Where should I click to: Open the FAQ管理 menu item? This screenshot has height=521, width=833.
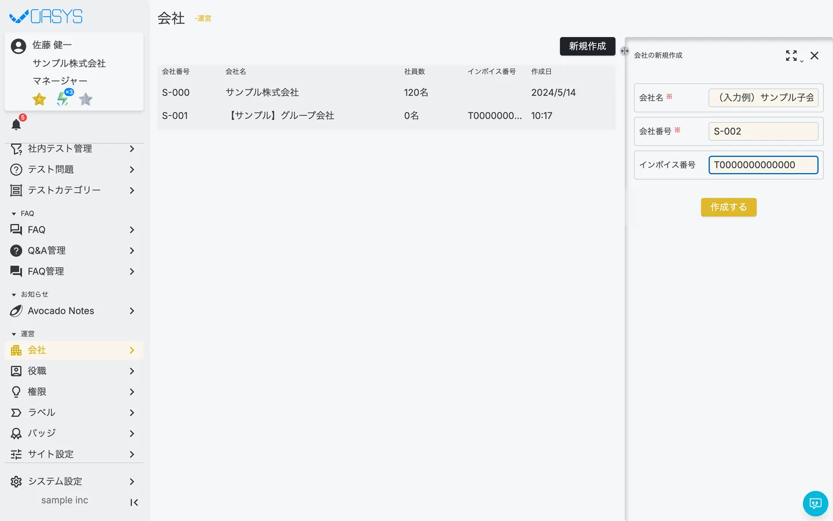[74, 271]
